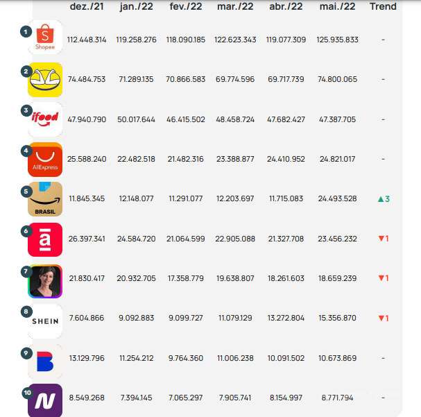Open the Magalu avatar app icon
Screen dimensions: 421x417
[45, 281]
